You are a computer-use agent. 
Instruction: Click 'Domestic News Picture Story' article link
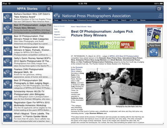pos(77,69)
